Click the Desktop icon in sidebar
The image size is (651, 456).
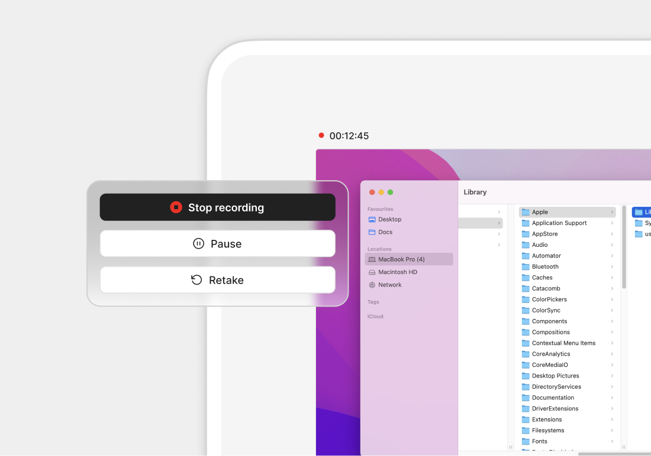point(372,219)
